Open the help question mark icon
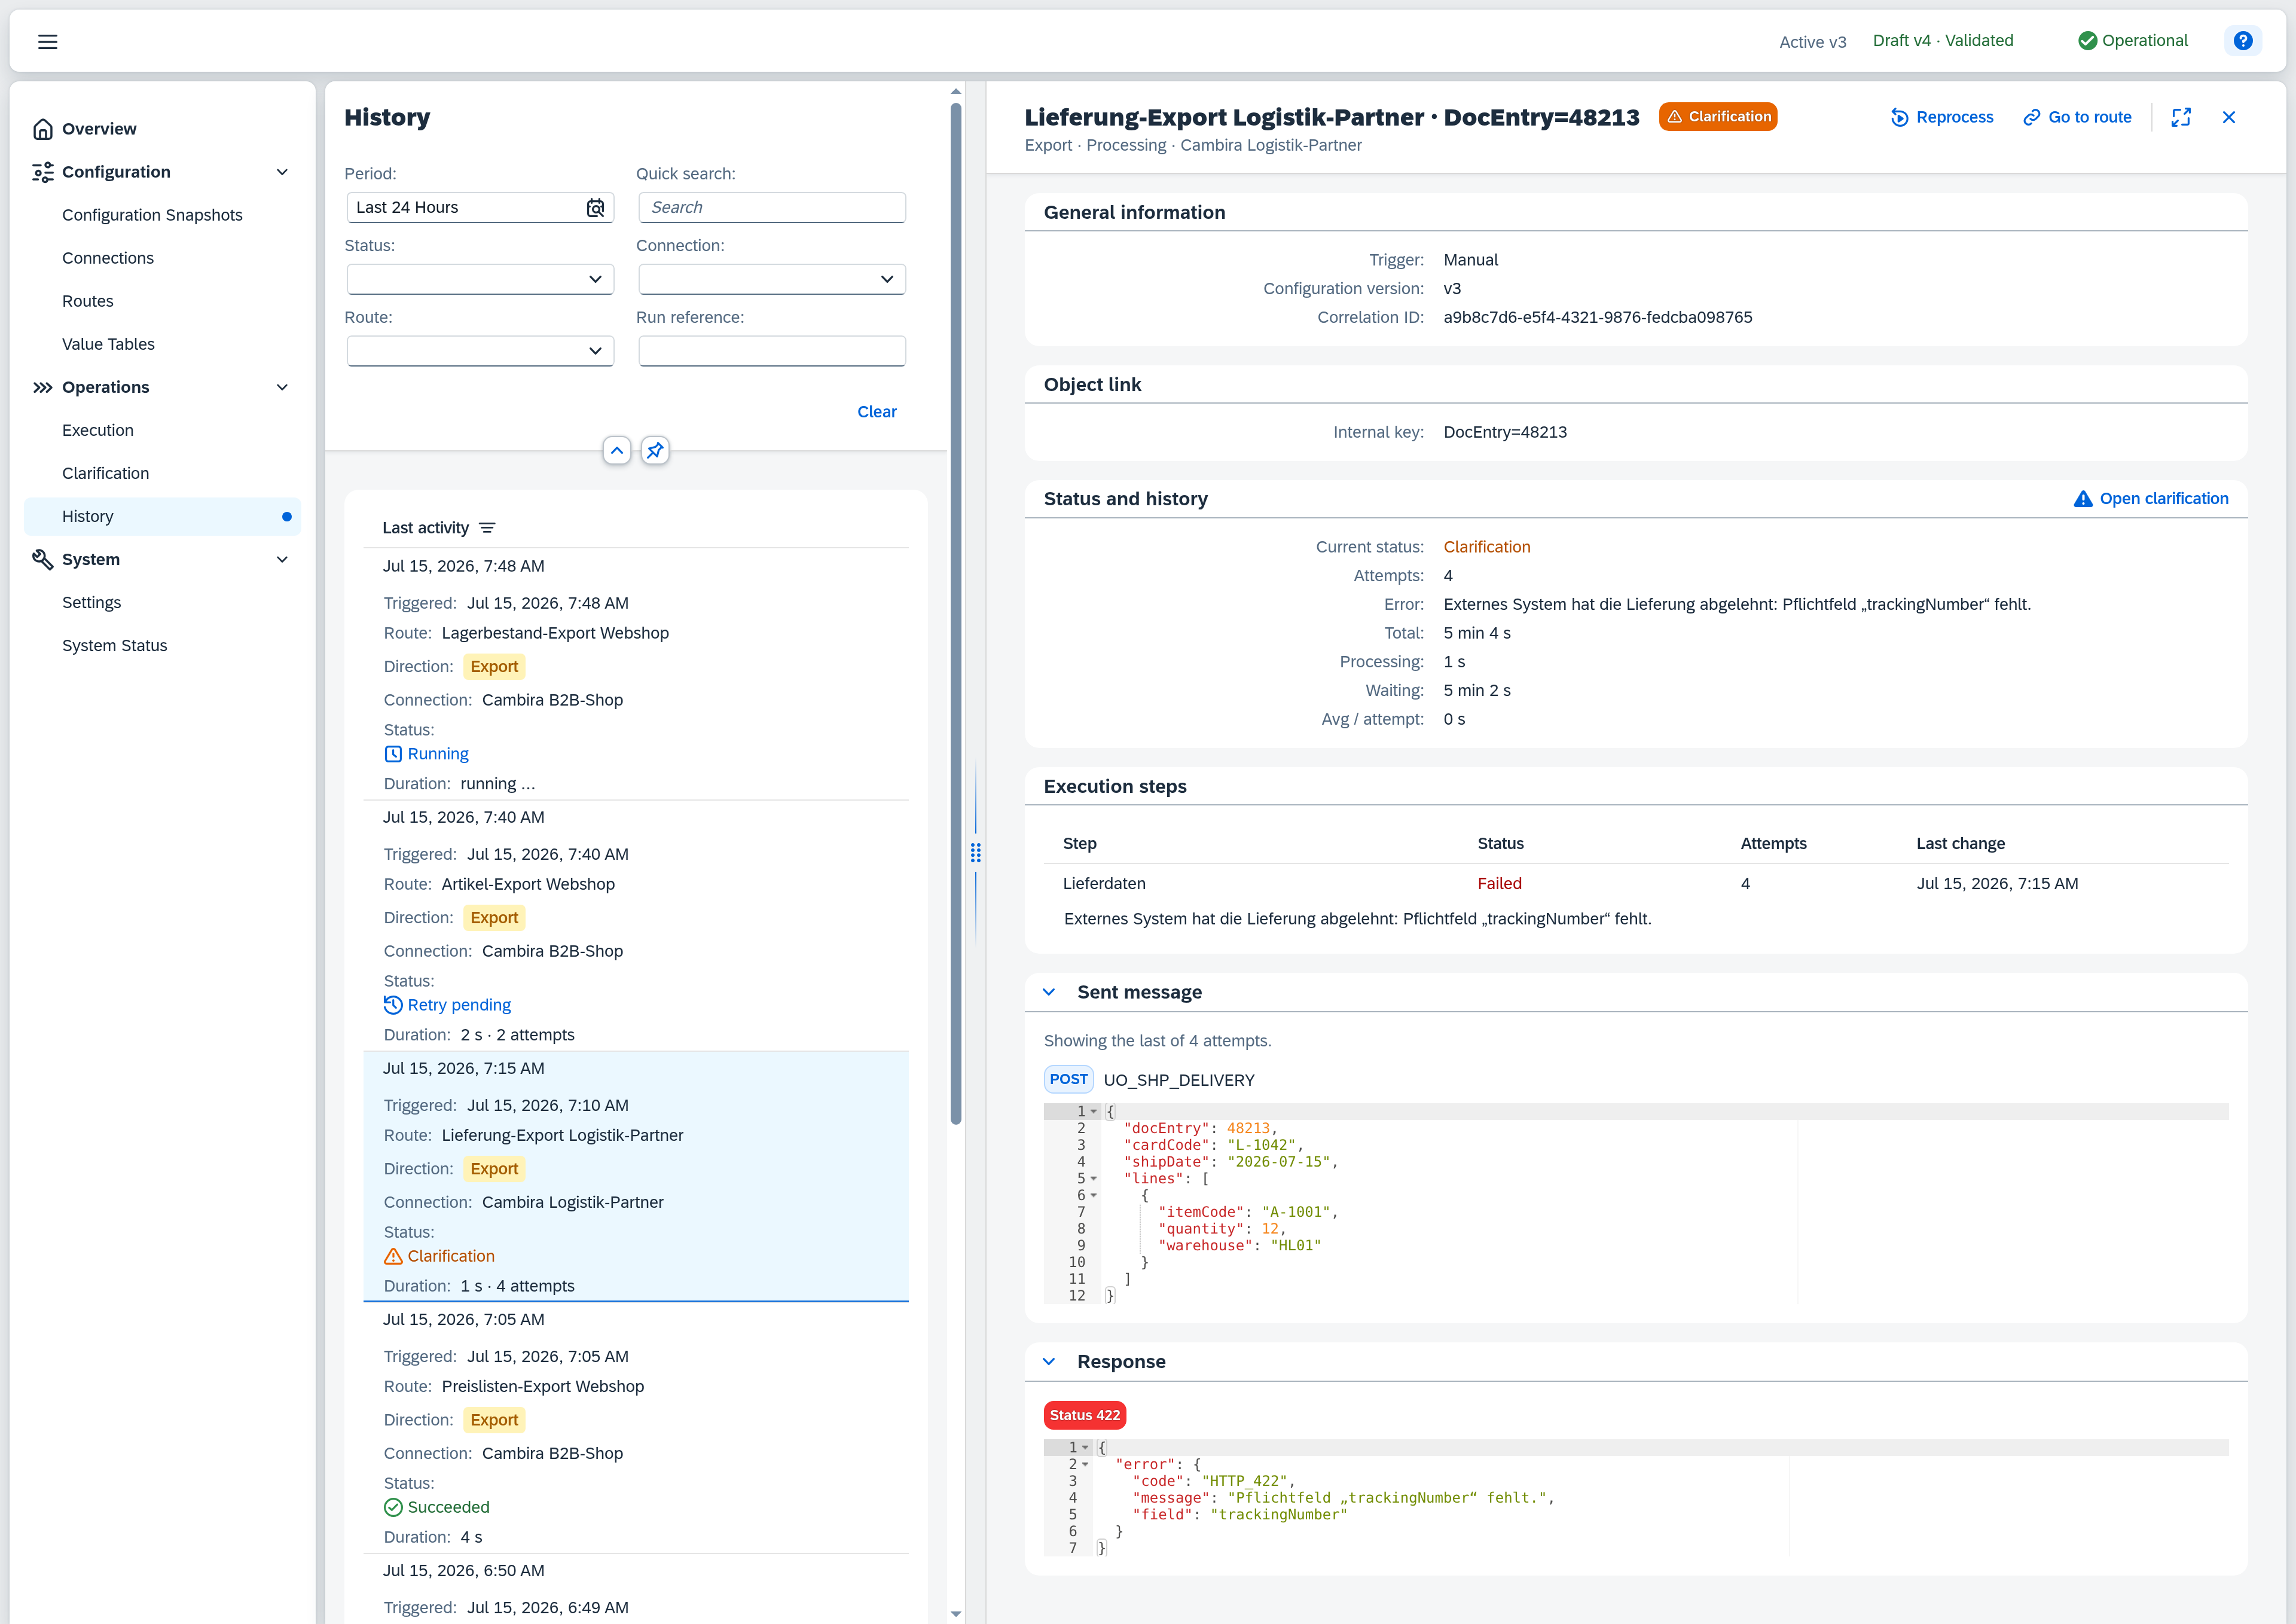Viewport: 2296px width, 1624px height. coord(2243,41)
